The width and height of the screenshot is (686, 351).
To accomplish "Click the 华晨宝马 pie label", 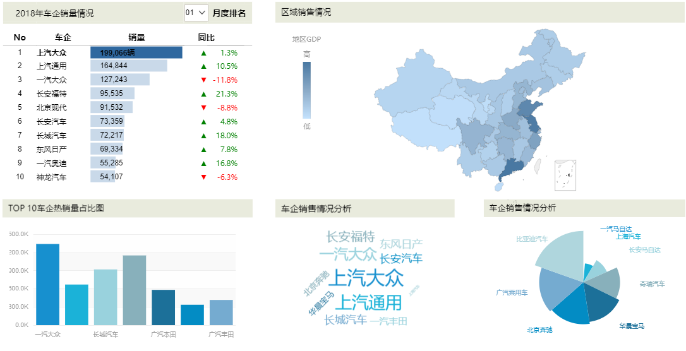I will tap(632, 326).
